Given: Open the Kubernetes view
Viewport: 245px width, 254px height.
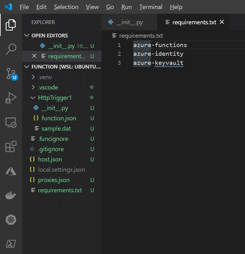Looking at the screenshot, I should (x=11, y=220).
